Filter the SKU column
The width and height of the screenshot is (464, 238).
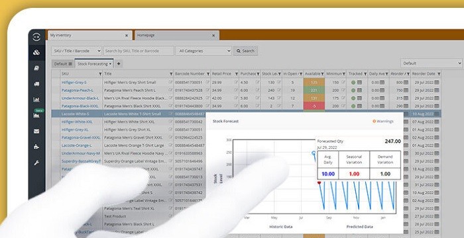click(x=100, y=74)
